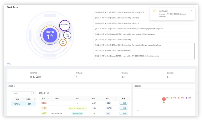Click the log line for 127.0.0.1:445 Scheme smb?
The width and height of the screenshot is (202, 121).
(x=113, y=51)
